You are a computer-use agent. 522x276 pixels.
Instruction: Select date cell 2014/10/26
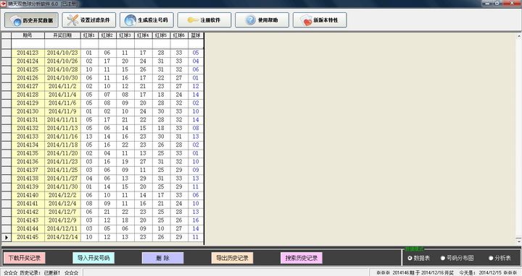click(62, 61)
